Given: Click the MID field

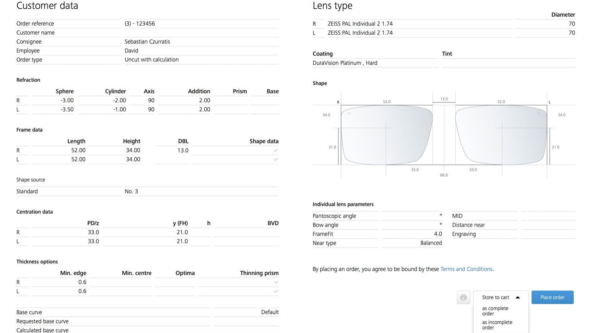Looking at the screenshot, I should click(x=548, y=216).
